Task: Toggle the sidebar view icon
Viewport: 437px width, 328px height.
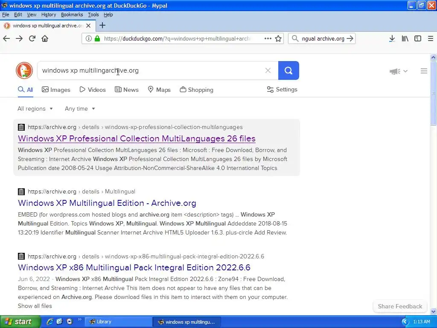Action: coord(418,38)
